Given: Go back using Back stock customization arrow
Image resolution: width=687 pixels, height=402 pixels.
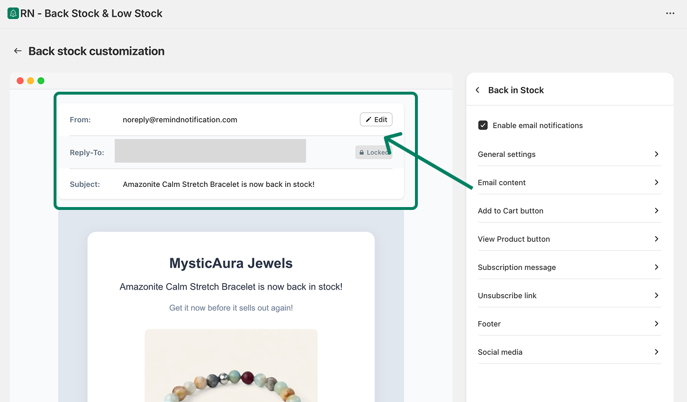Looking at the screenshot, I should click(18, 51).
